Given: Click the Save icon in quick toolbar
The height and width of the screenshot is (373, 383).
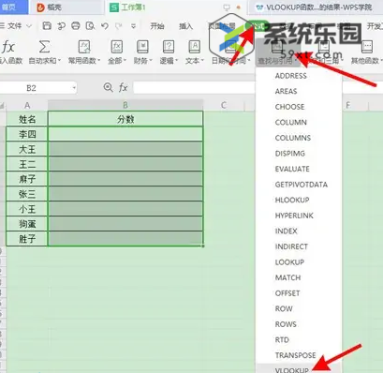Looking at the screenshot, I should coord(47,25).
